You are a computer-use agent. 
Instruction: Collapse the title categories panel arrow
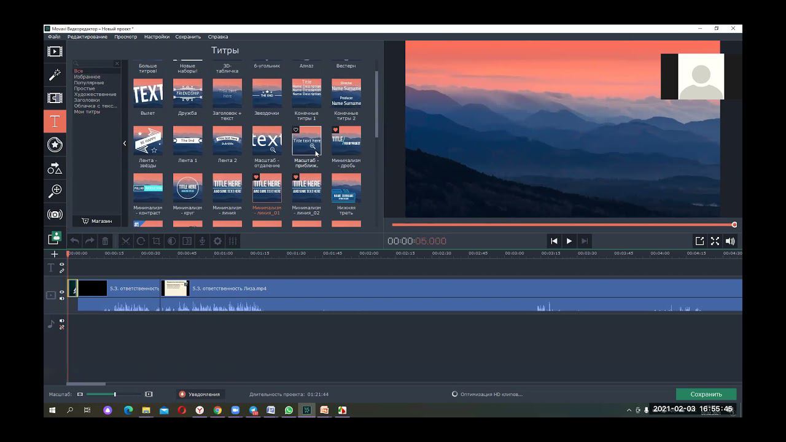coord(125,144)
